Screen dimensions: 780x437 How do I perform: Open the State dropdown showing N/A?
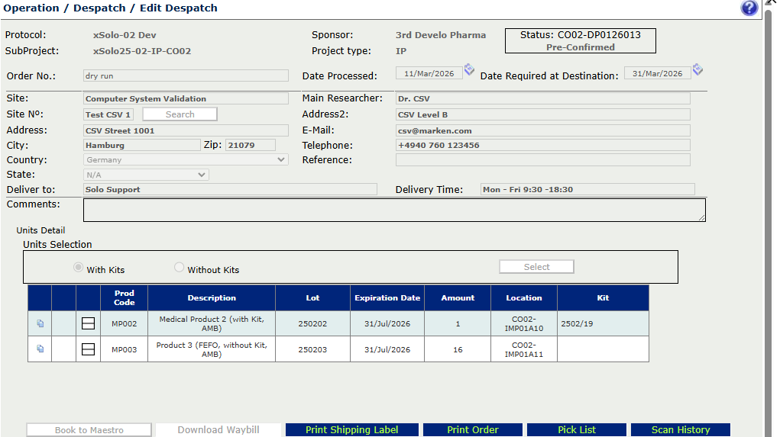click(x=146, y=175)
